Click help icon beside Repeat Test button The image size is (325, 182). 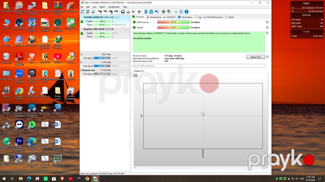click(267, 57)
